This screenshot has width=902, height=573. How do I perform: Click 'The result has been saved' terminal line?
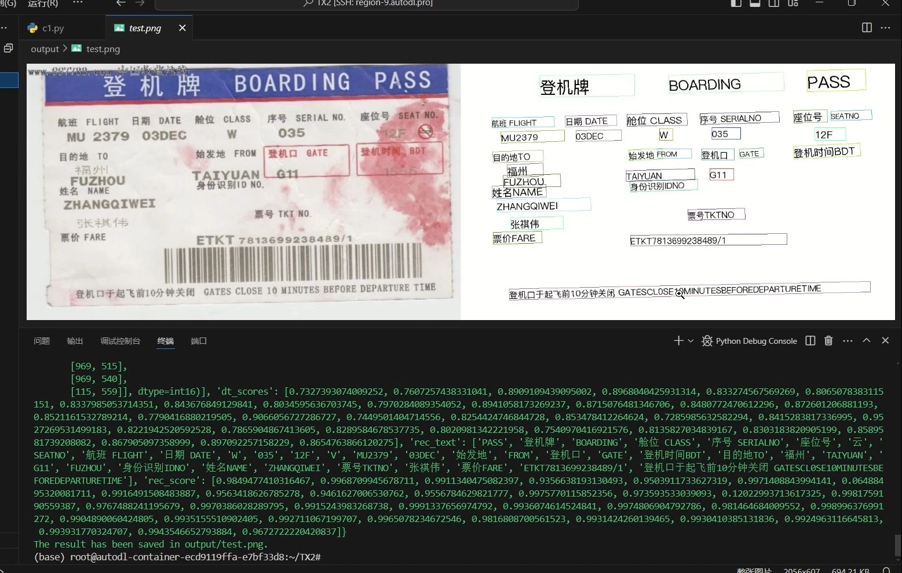[151, 544]
